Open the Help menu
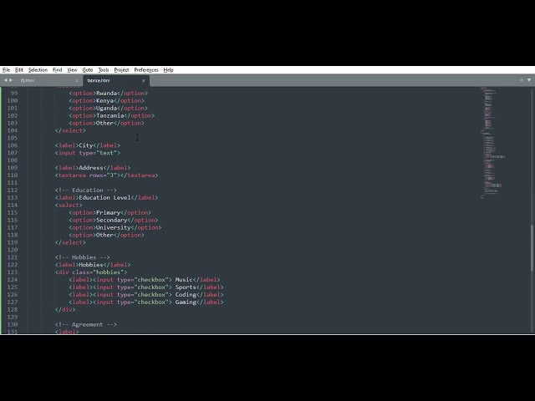The height and width of the screenshot is (401, 535). (168, 70)
